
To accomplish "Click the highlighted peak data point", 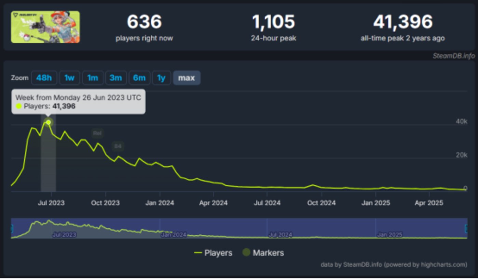I will point(49,122).
